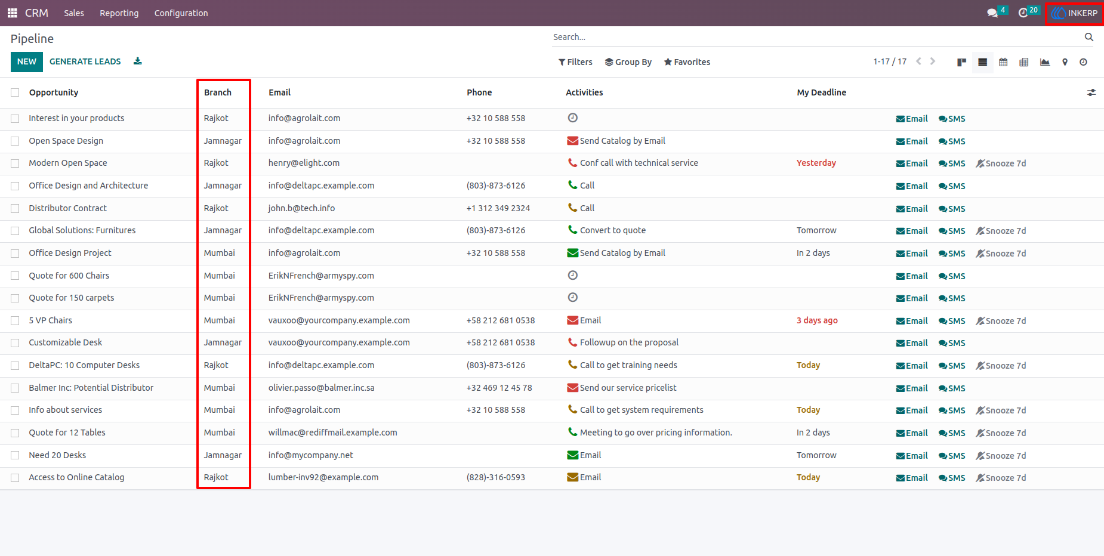Tick the Office Design Project checkbox
Viewport: 1104px width, 556px height.
tap(15, 254)
